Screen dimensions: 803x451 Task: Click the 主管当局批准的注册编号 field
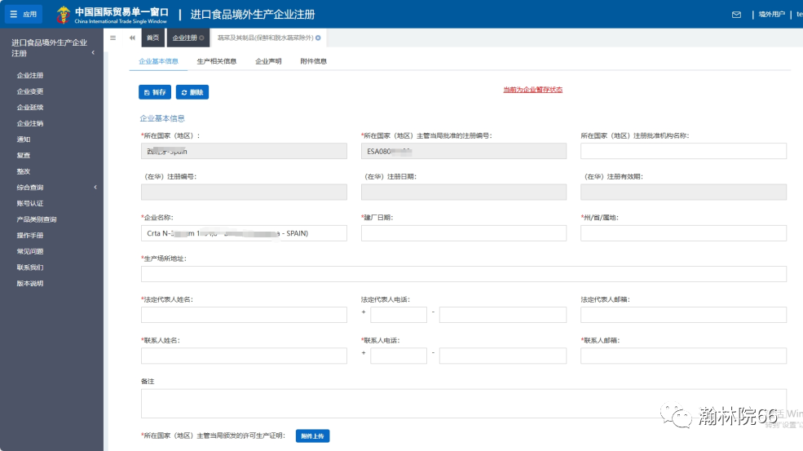point(464,151)
